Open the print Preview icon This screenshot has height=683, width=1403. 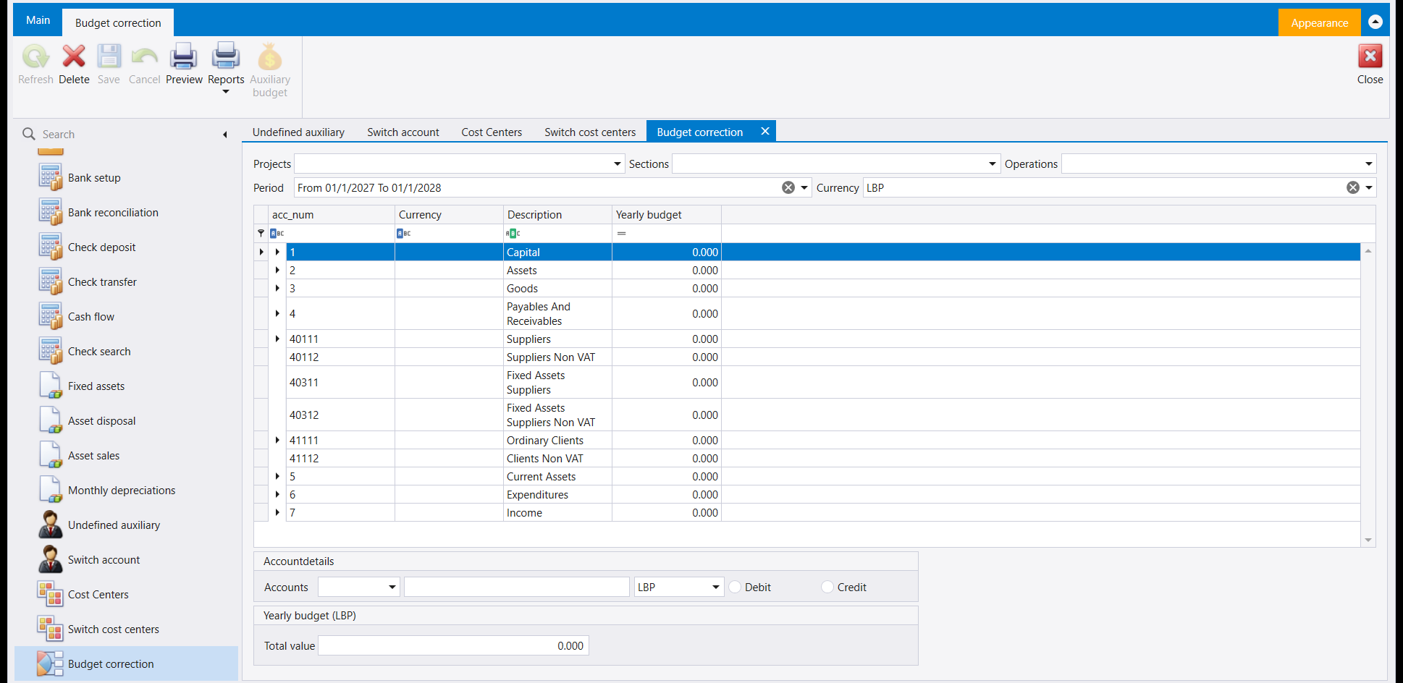[x=184, y=56]
